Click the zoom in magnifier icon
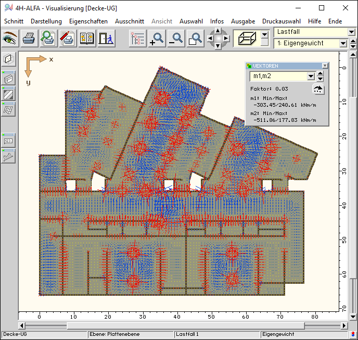The height and width of the screenshot is (340, 358). click(x=156, y=39)
